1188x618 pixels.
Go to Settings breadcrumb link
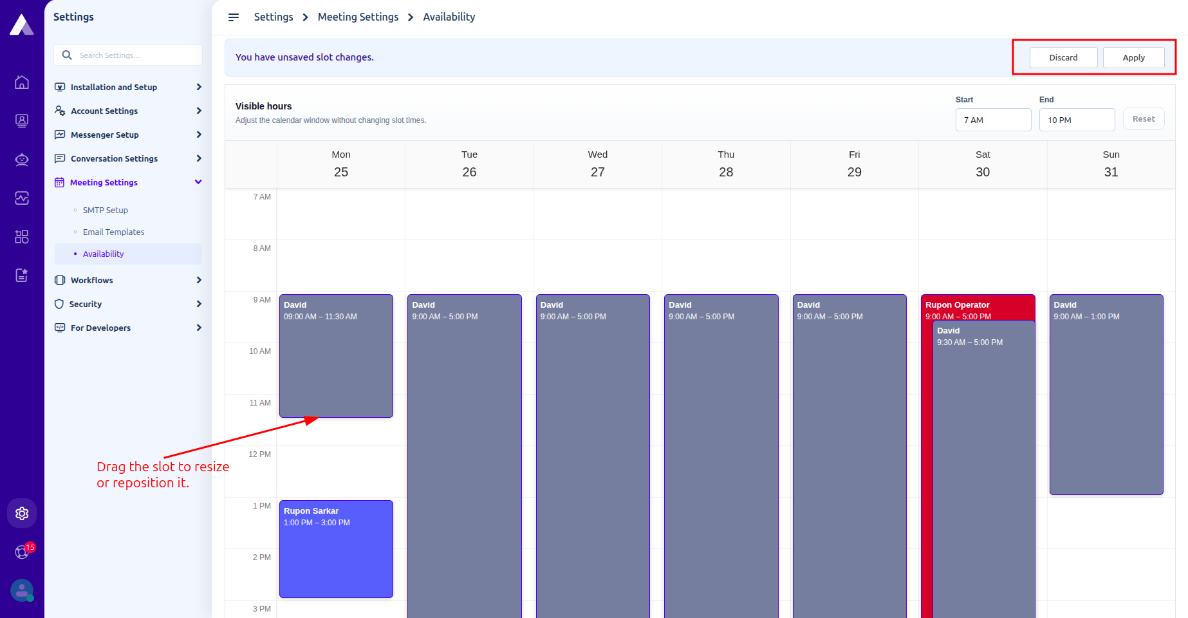274,17
